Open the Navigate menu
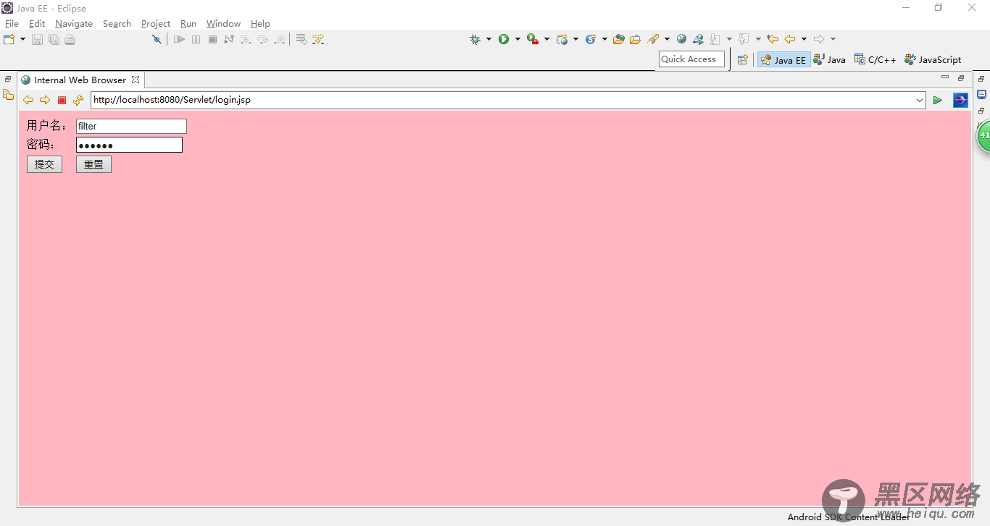The width and height of the screenshot is (990, 526). tap(74, 24)
